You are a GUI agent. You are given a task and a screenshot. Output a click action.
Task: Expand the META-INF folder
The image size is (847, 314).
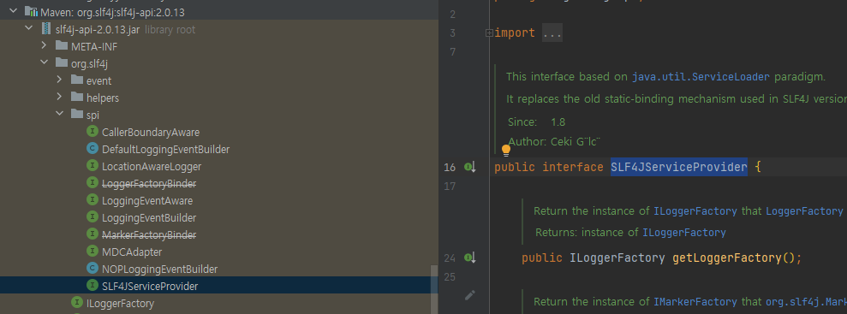(x=45, y=46)
